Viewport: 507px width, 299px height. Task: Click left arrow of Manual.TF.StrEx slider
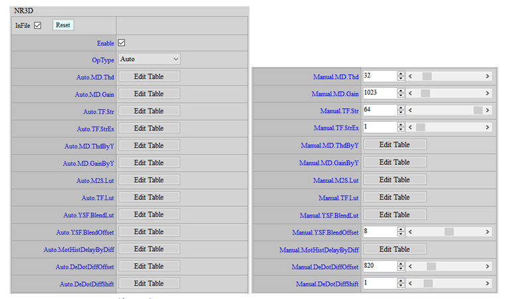pyautogui.click(x=411, y=127)
